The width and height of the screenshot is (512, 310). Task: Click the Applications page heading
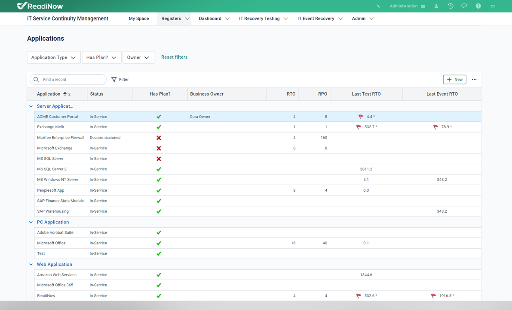point(46,39)
